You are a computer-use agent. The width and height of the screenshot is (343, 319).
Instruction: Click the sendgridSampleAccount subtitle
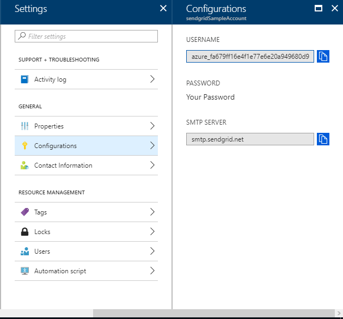(x=216, y=19)
